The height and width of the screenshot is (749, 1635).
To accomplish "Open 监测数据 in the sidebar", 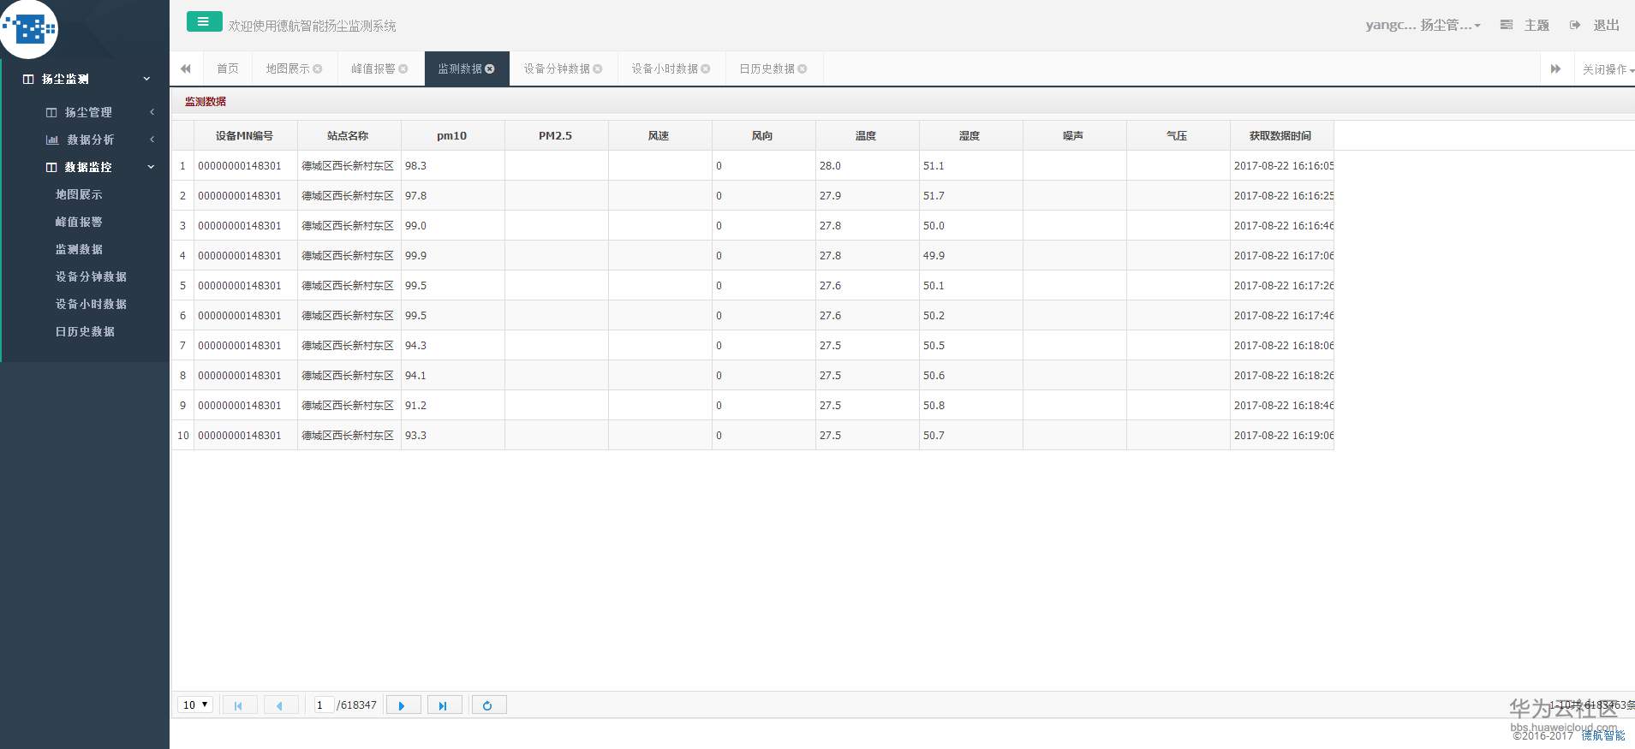I will click(79, 250).
